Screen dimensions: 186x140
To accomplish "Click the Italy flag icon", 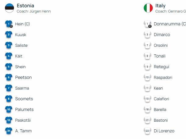I will (x=148, y=8).
